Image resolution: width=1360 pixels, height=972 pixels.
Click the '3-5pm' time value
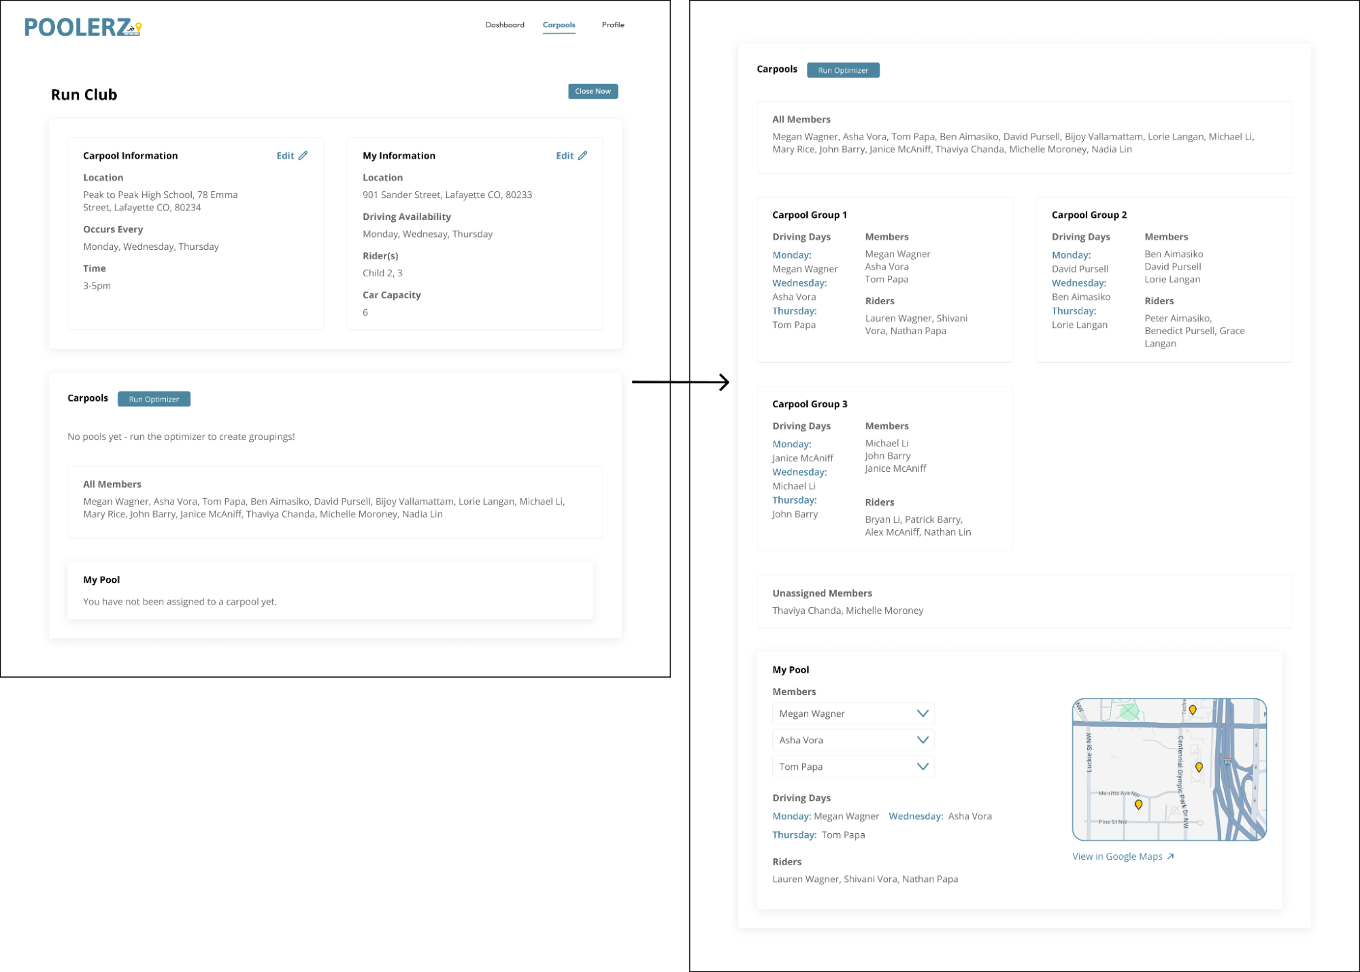97,286
